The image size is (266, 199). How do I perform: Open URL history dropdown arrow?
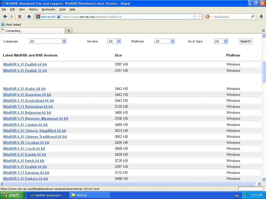[200, 17]
